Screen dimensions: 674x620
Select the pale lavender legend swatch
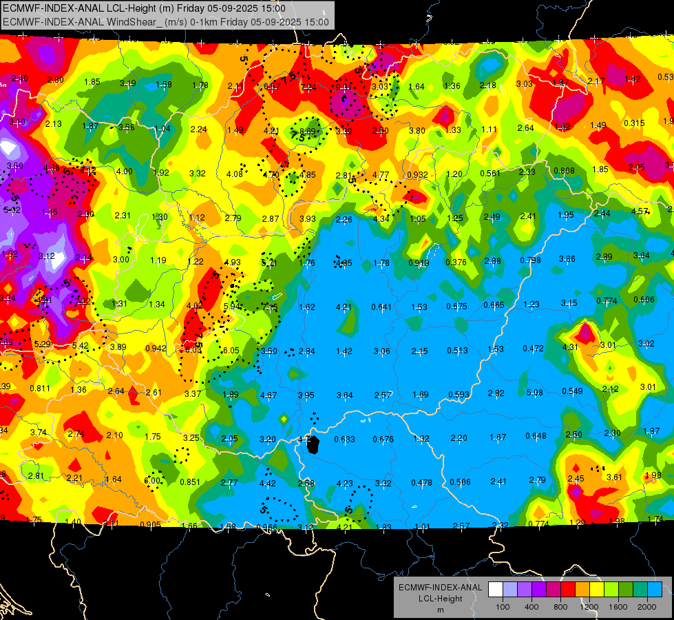pyautogui.click(x=509, y=590)
